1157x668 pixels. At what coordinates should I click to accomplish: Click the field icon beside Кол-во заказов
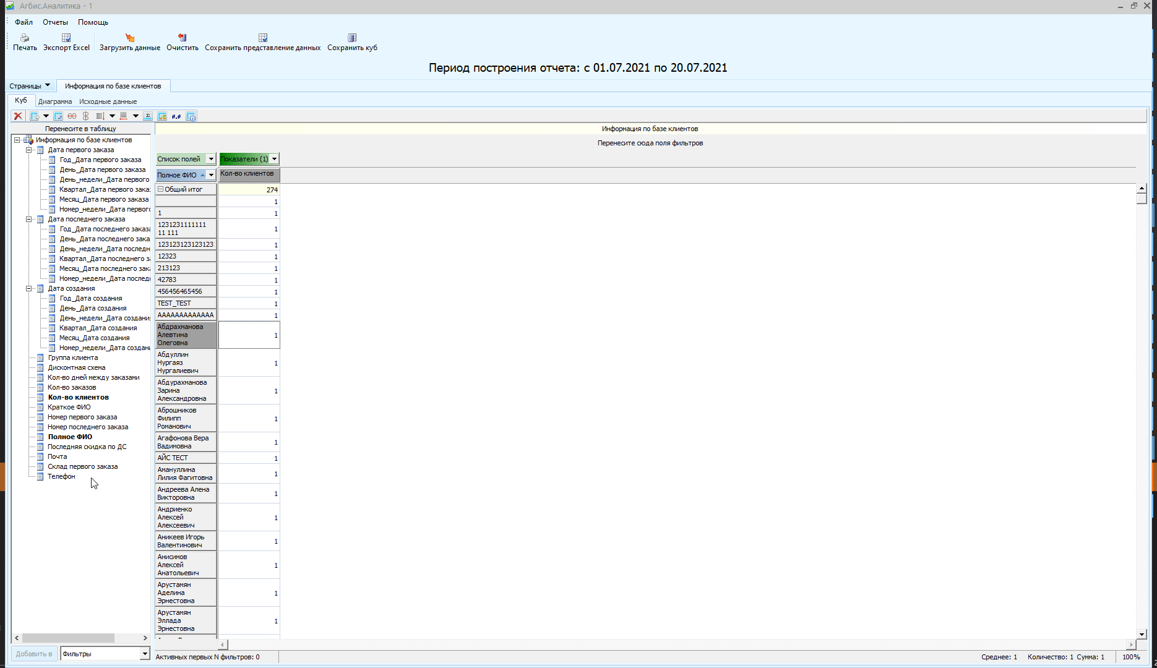pyautogui.click(x=40, y=387)
